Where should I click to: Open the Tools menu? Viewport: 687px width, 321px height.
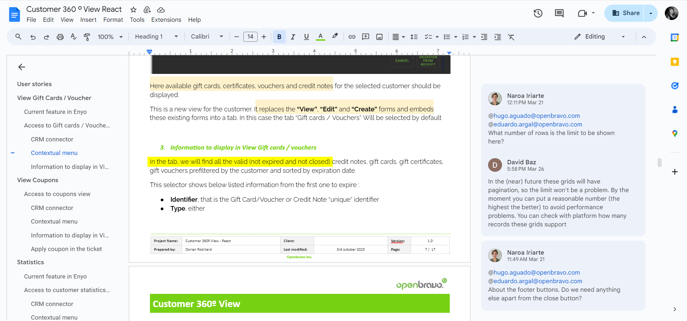click(x=137, y=20)
